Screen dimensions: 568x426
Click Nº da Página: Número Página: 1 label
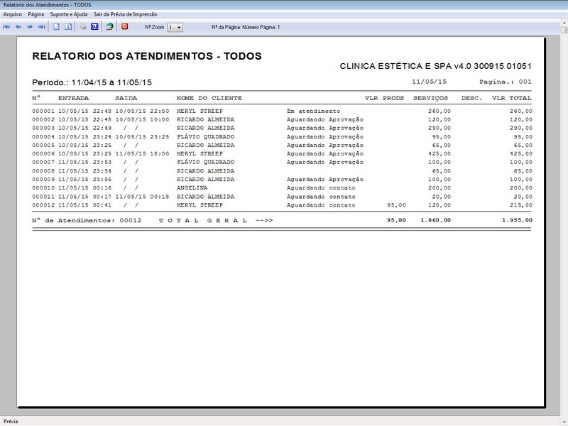pyautogui.click(x=246, y=27)
